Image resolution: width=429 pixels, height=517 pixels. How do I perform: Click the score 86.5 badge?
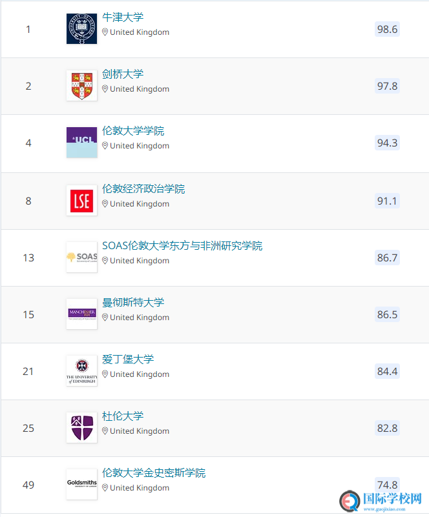(387, 314)
